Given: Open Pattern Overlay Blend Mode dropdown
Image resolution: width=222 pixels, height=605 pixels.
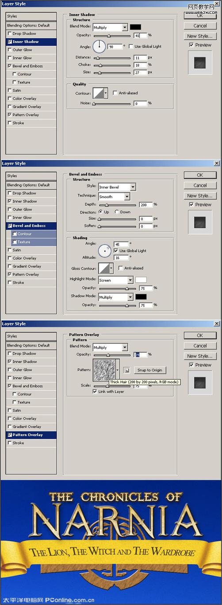Looking at the screenshot, I should point(110,347).
